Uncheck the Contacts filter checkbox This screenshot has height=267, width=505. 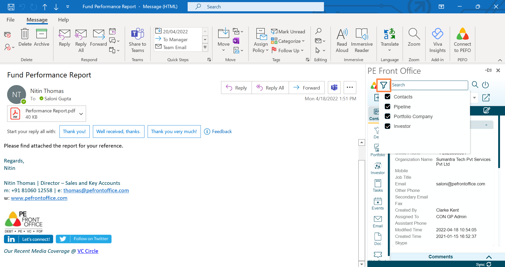tap(388, 97)
